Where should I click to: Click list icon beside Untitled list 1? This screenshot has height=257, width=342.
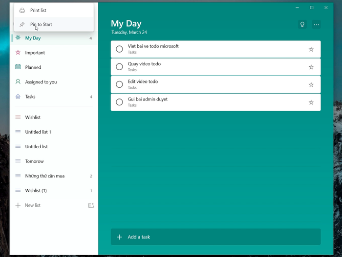tap(18, 132)
